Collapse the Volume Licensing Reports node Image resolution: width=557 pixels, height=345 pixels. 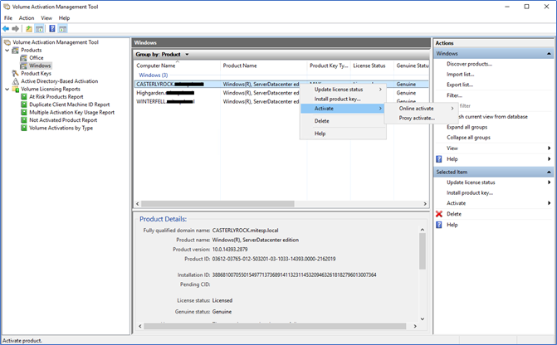tap(7, 89)
